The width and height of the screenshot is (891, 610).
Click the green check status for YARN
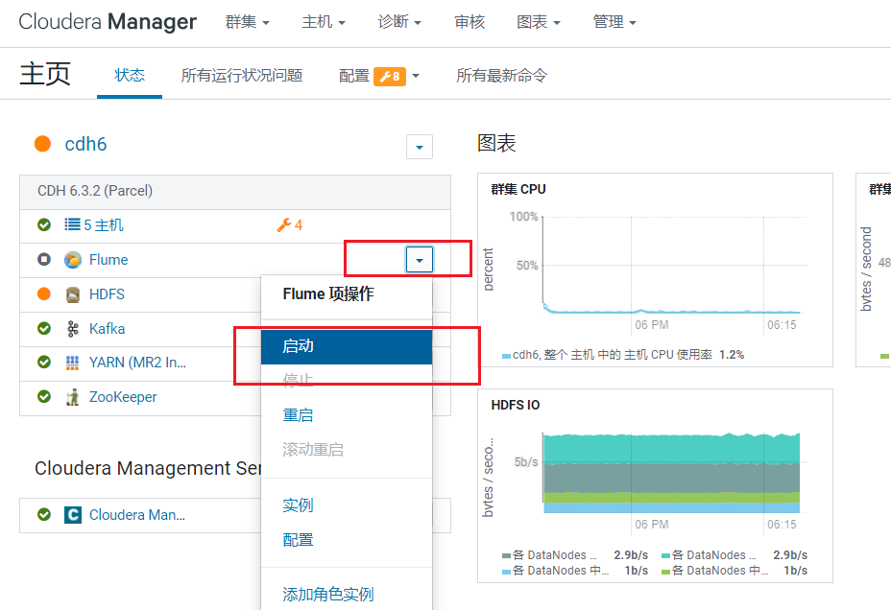pos(44,362)
